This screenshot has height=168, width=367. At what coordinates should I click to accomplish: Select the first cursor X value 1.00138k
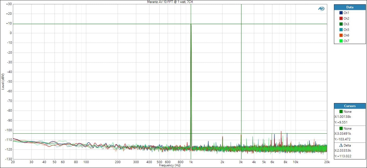(x=343, y=117)
